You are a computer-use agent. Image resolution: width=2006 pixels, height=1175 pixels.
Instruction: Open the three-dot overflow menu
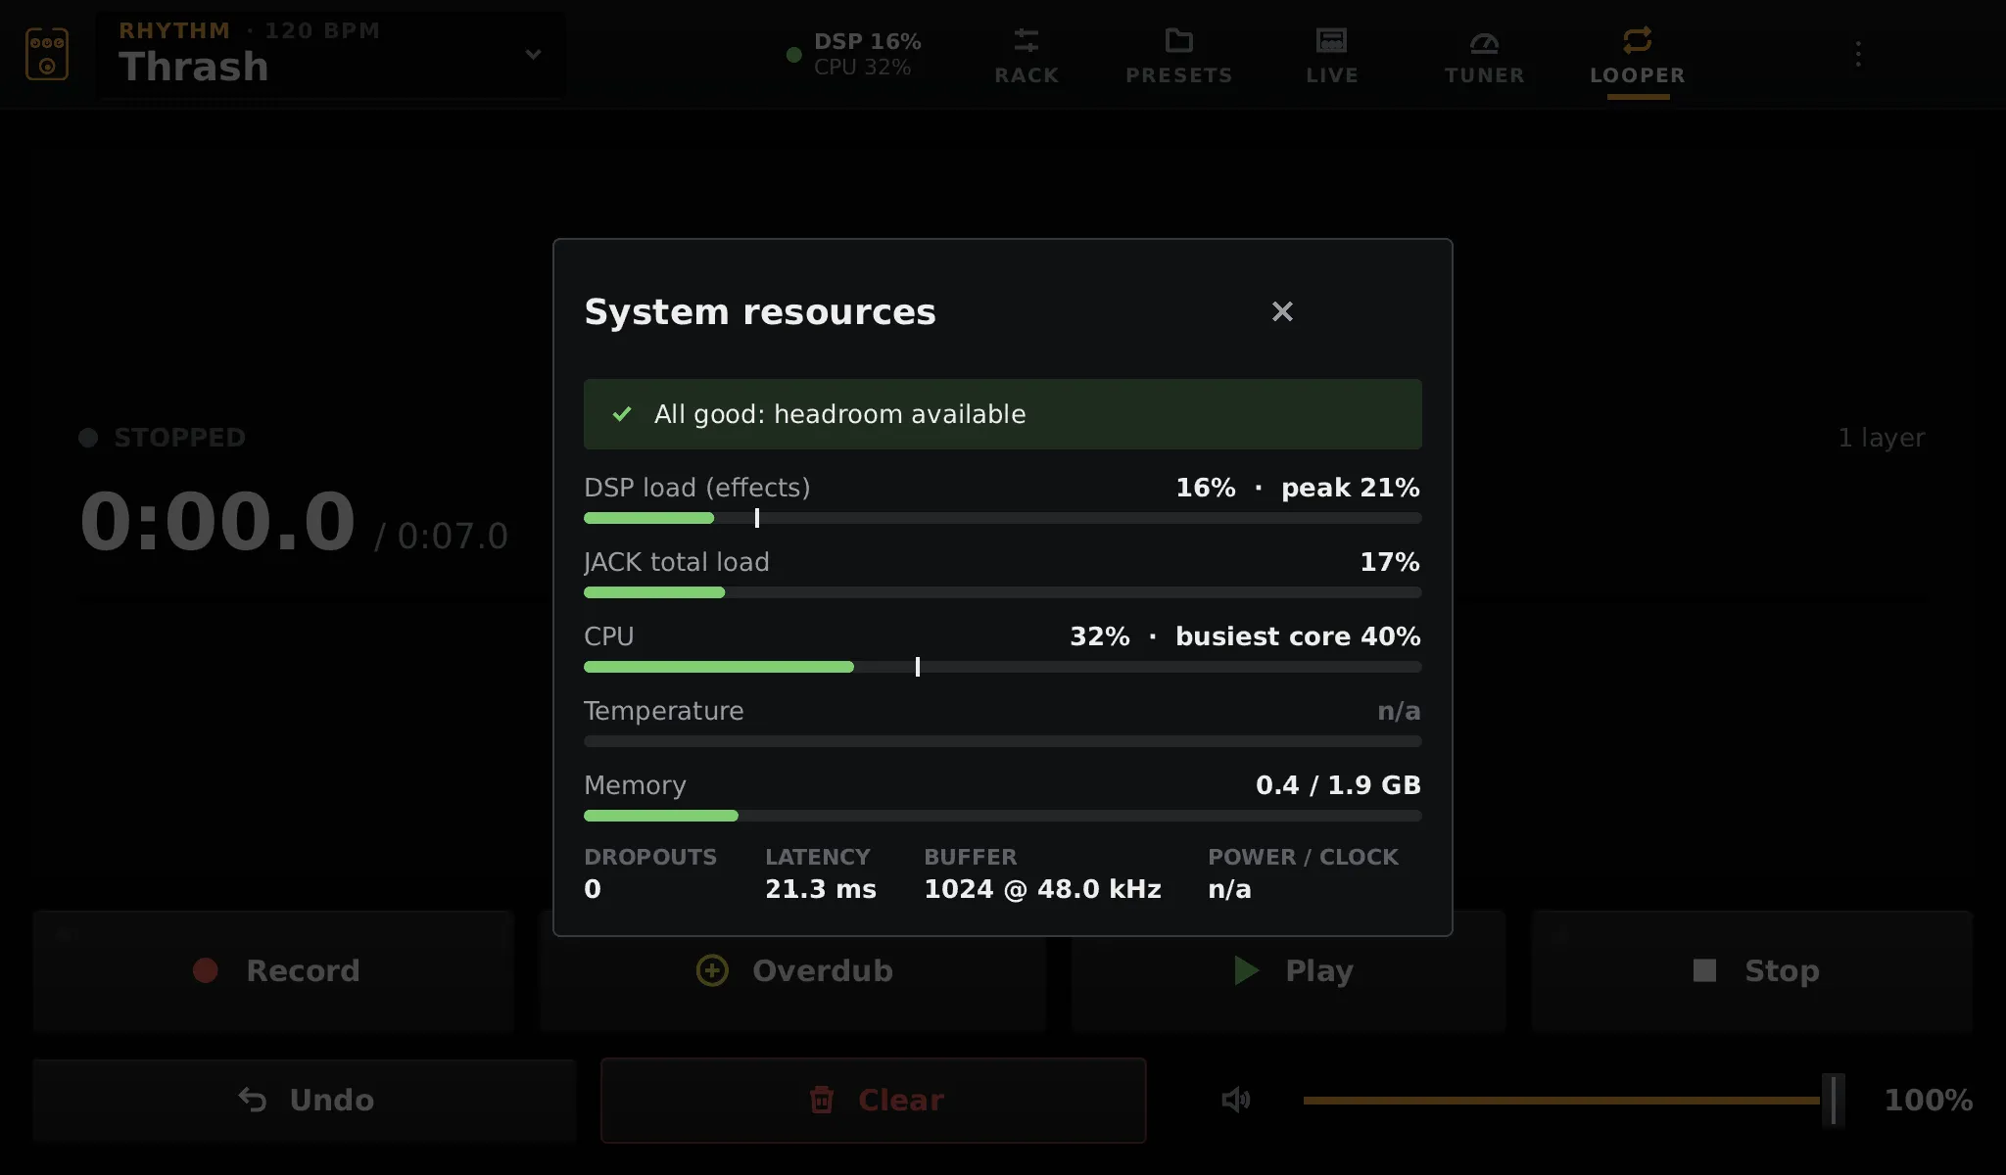point(1858,54)
